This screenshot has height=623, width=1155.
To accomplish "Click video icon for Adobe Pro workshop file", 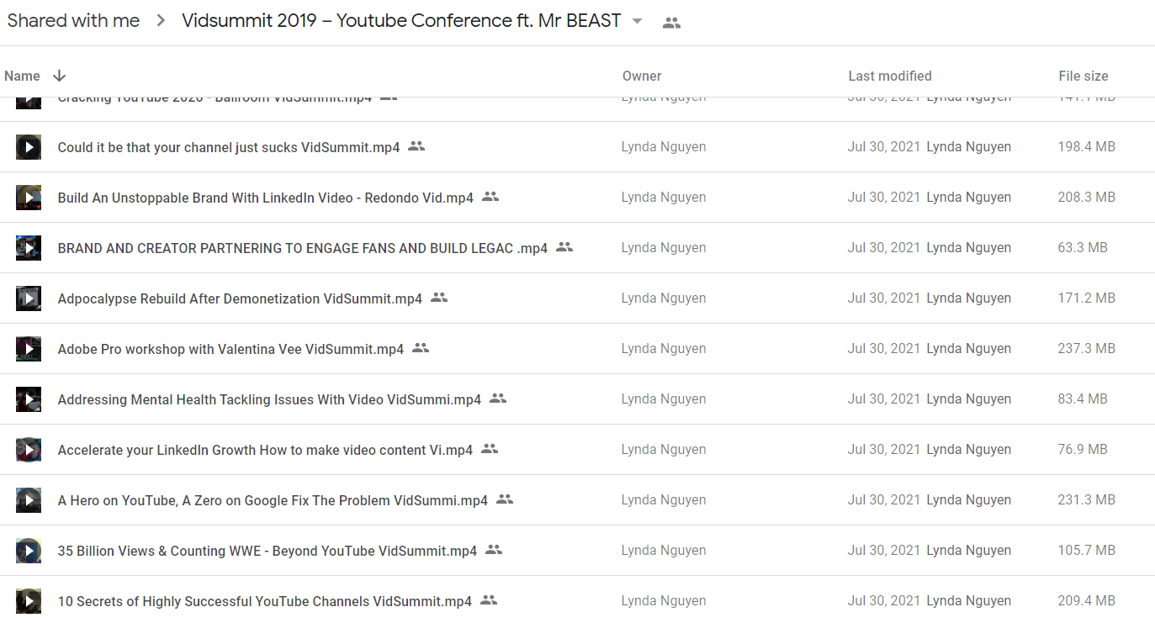I will point(29,349).
